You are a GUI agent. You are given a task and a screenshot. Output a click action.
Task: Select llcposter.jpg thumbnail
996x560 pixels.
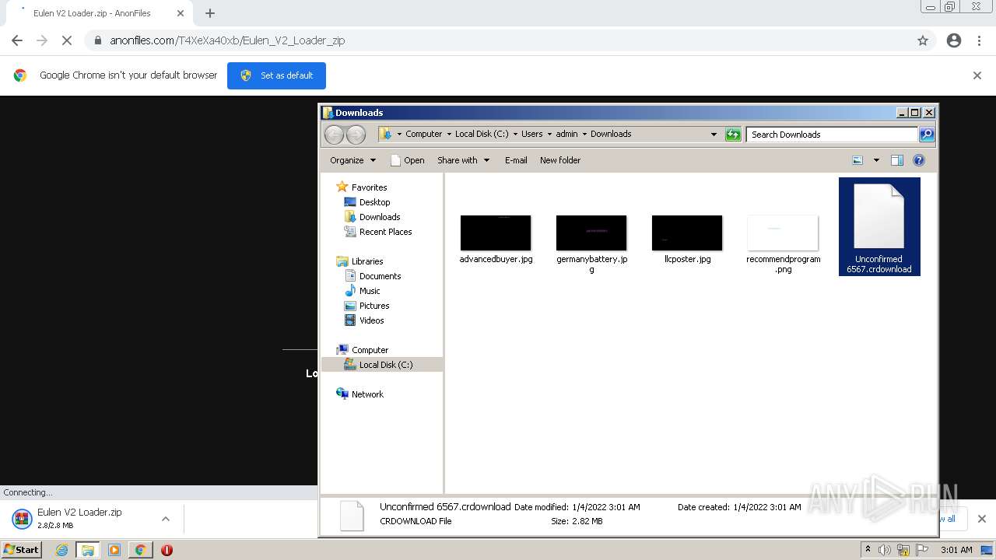pos(687,233)
